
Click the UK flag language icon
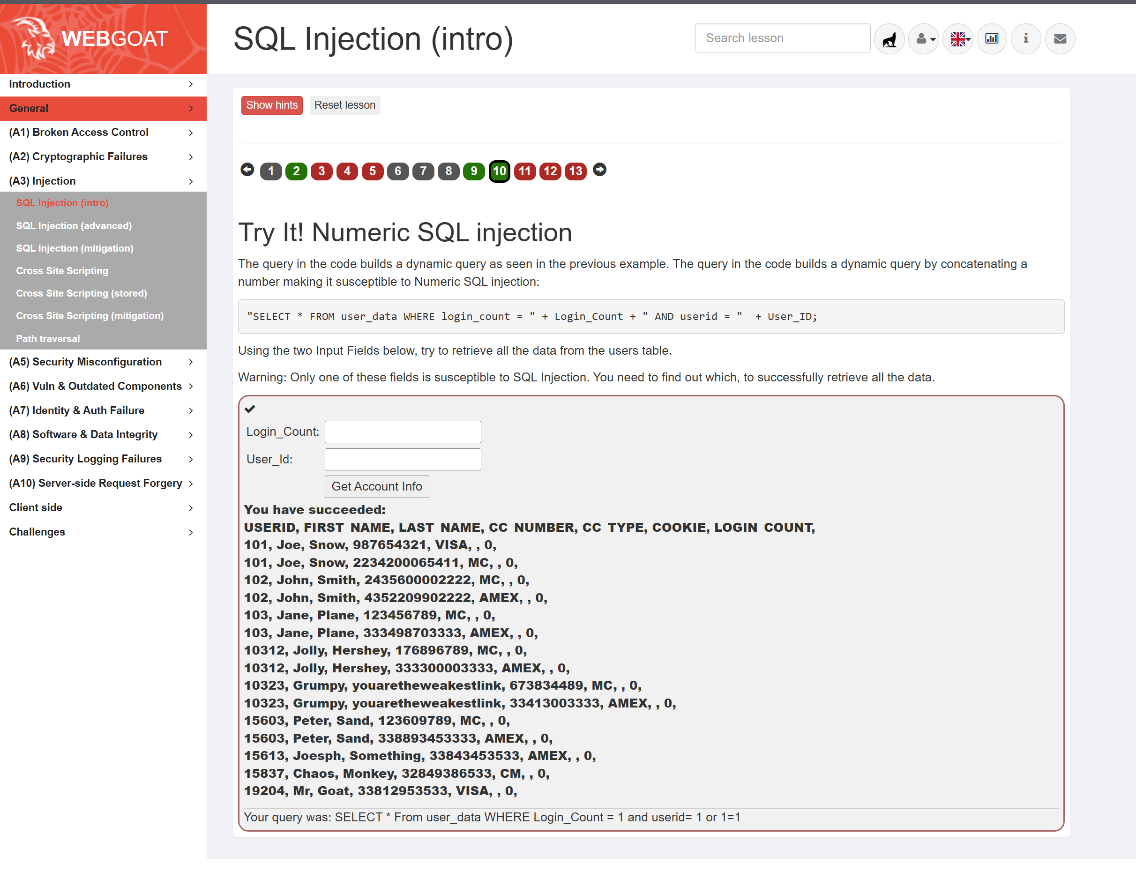[957, 38]
